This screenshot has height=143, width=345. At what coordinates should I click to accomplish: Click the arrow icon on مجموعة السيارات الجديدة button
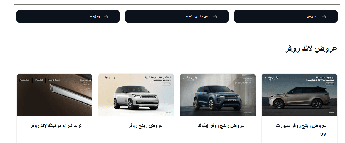pos(215,16)
